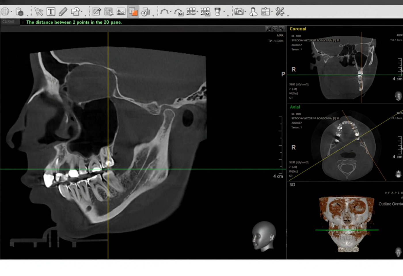Select the arrow pointer tool
The height and width of the screenshot is (276, 403).
(x=38, y=12)
